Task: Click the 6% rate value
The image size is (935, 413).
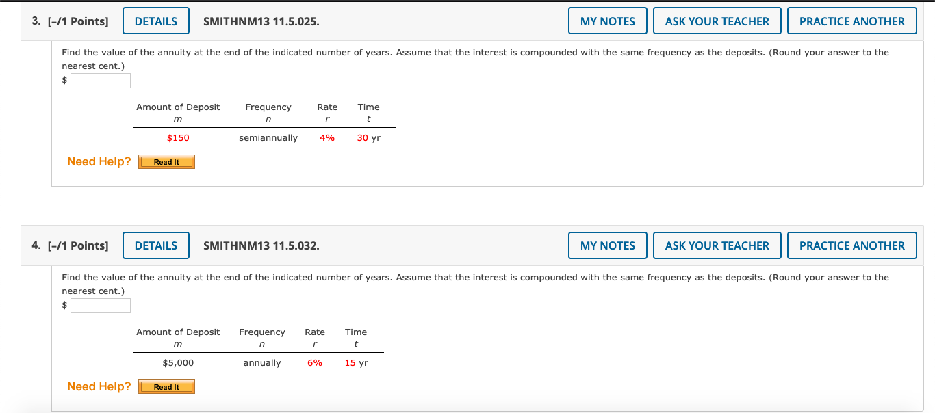Action: (315, 363)
